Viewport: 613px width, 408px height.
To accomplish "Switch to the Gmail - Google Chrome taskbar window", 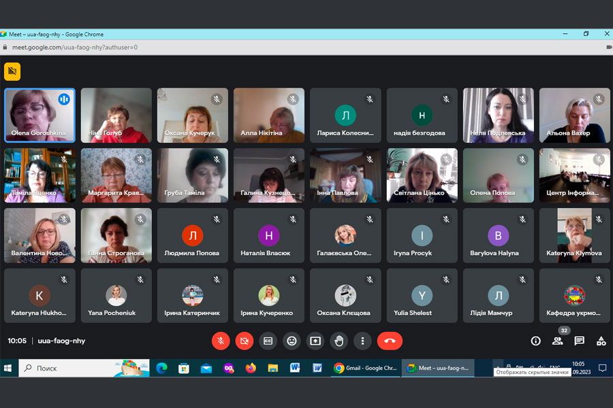I will pyautogui.click(x=366, y=368).
